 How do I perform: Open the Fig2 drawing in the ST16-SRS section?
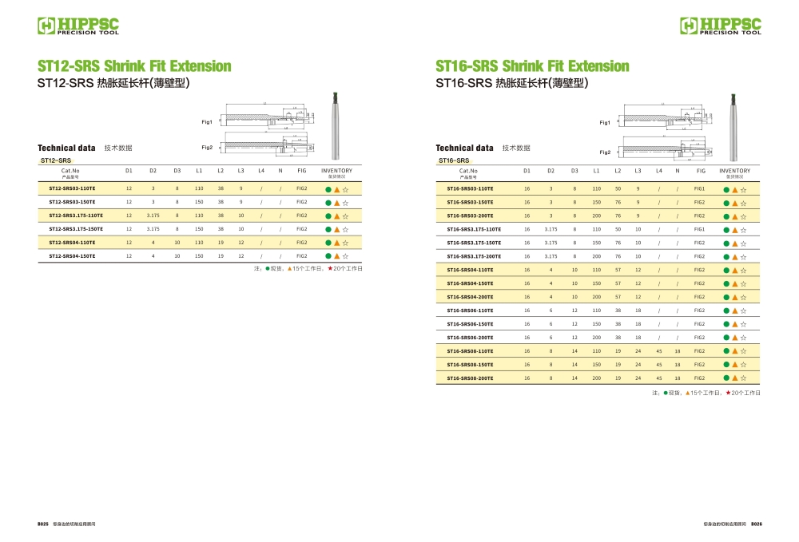coord(666,147)
